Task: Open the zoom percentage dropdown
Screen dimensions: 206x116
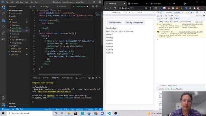Action: pyautogui.click(x=140, y=13)
